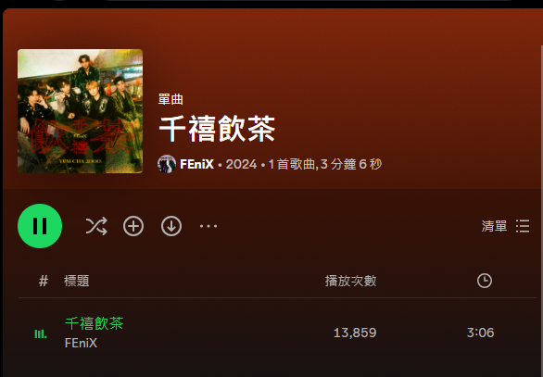Viewport: 543px width, 377px height.
Task: Click the FEniX artist avatar
Action: (x=167, y=164)
